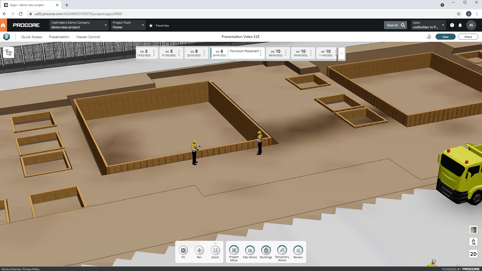Open the Site Works tools
The image size is (482, 271).
250,251
